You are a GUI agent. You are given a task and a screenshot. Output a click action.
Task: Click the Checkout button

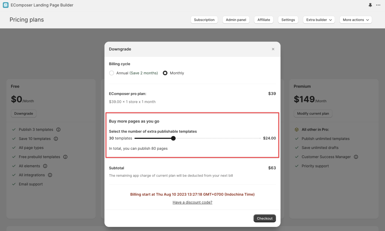(x=265, y=218)
